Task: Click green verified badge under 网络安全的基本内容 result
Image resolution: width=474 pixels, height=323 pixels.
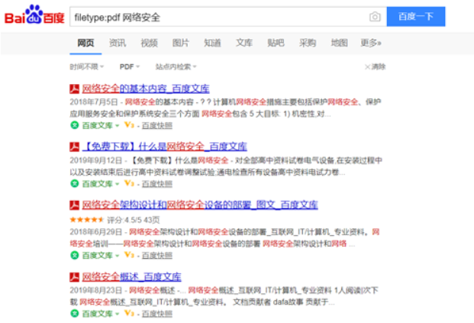Action: coord(74,125)
